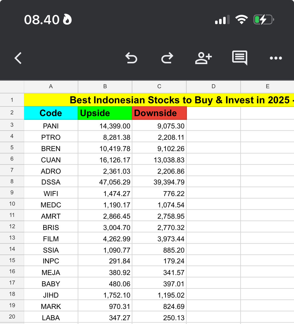Viewport: 294px width, 324px height.
Task: Select column A header
Action: tap(51, 87)
